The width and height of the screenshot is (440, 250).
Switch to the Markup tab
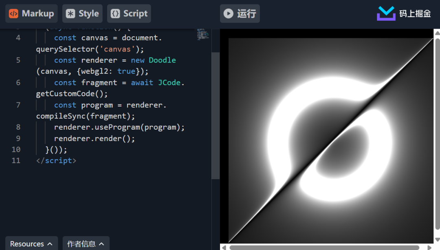coord(31,13)
